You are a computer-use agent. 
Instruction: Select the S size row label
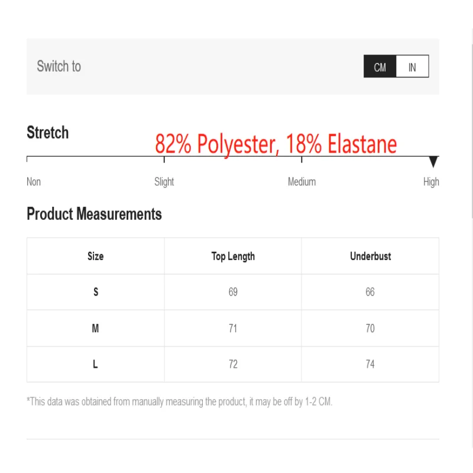[95, 292]
